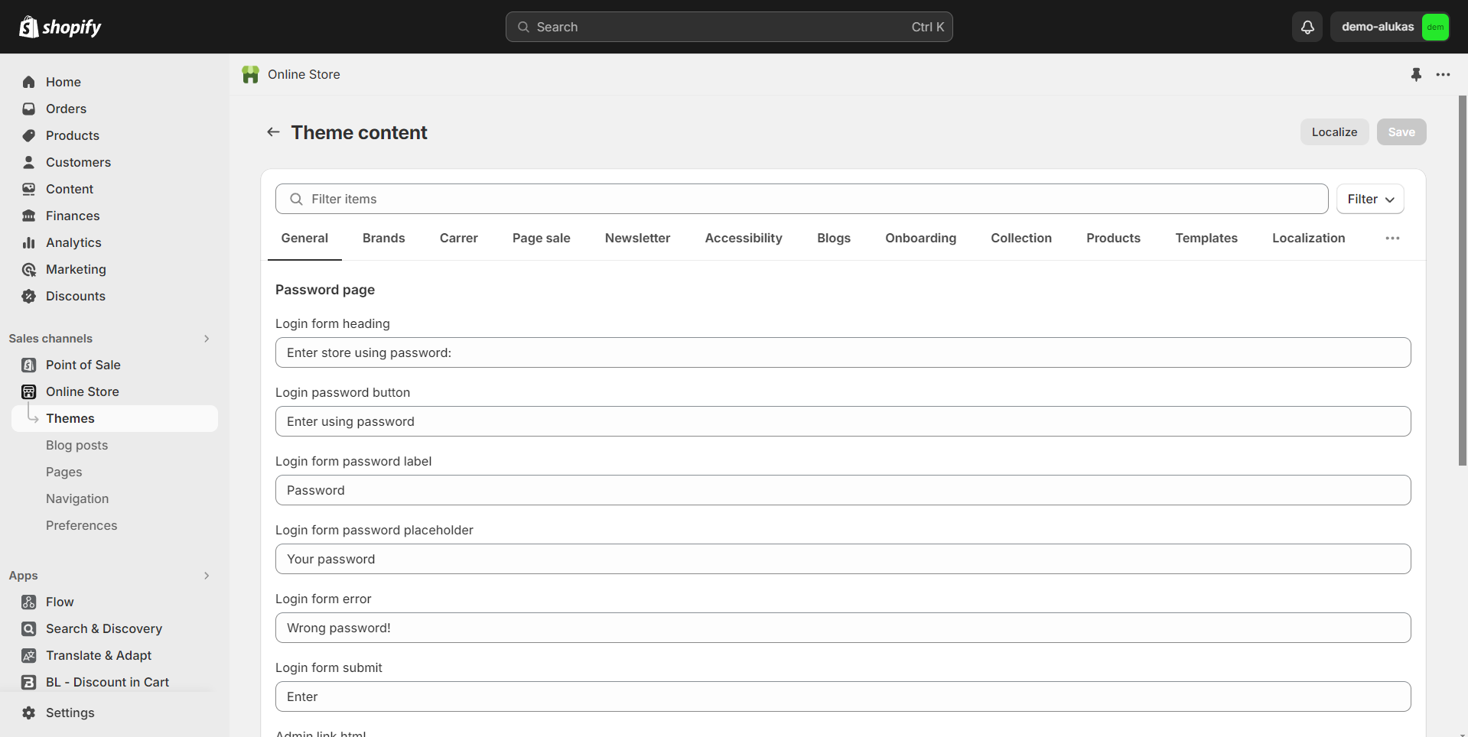Click the Discounts sidebar icon
Image resolution: width=1468 pixels, height=737 pixels.
pyautogui.click(x=29, y=296)
